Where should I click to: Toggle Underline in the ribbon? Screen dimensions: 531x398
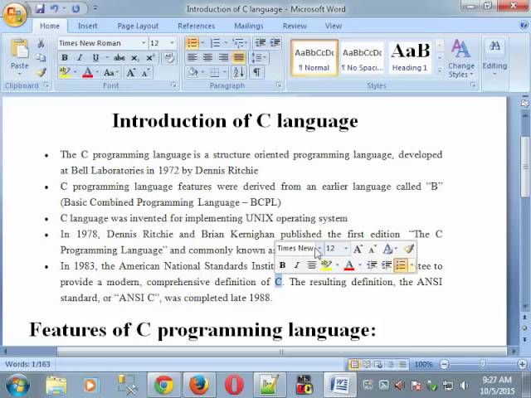(x=95, y=58)
